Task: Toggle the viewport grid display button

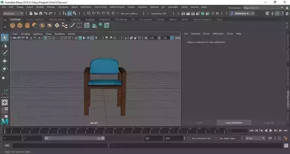Action: [45, 38]
